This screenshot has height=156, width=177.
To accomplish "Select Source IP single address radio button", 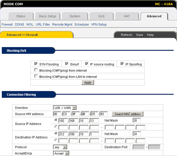I will (56, 120).
